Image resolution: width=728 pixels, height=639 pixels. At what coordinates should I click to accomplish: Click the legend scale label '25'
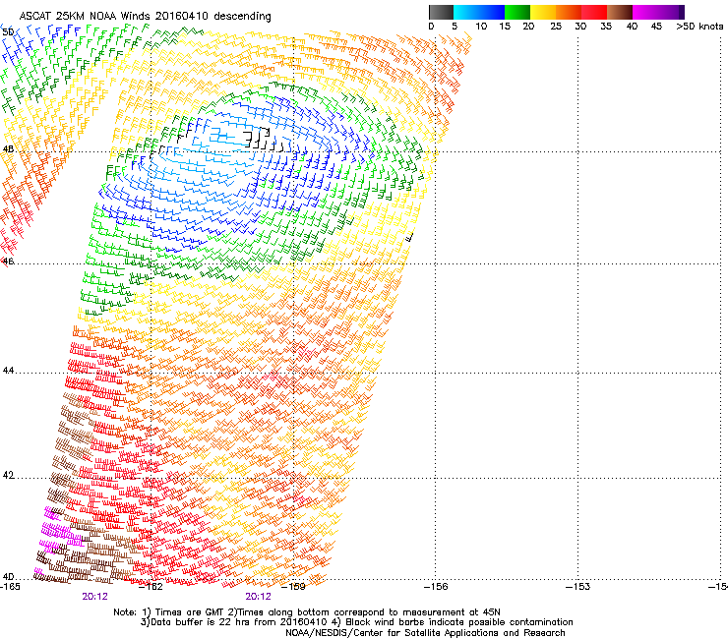click(556, 27)
